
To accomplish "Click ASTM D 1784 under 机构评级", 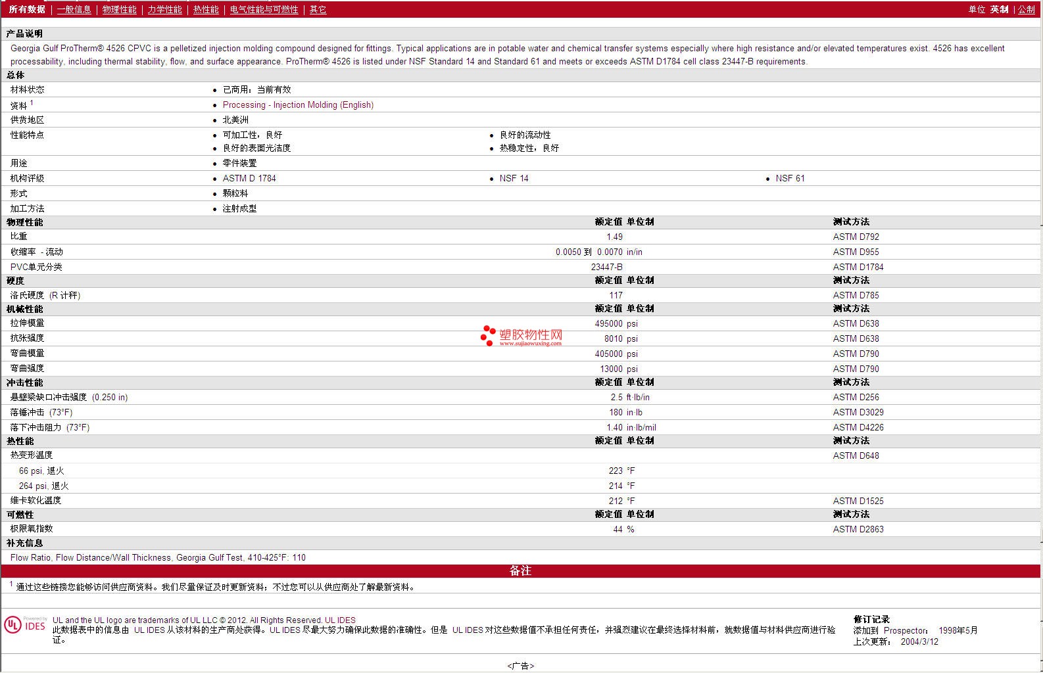I will 249,178.
